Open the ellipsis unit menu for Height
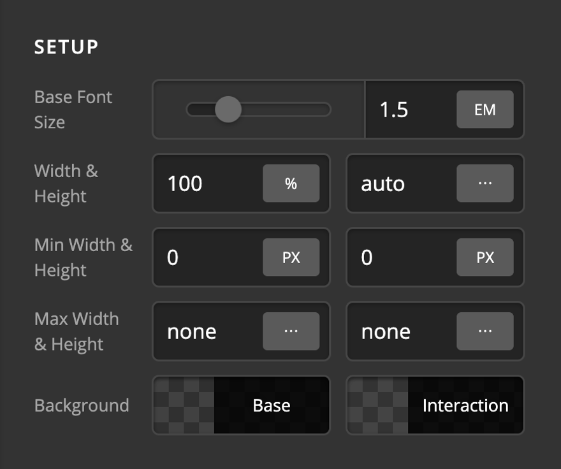Image resolution: width=561 pixels, height=469 pixels. pos(484,184)
